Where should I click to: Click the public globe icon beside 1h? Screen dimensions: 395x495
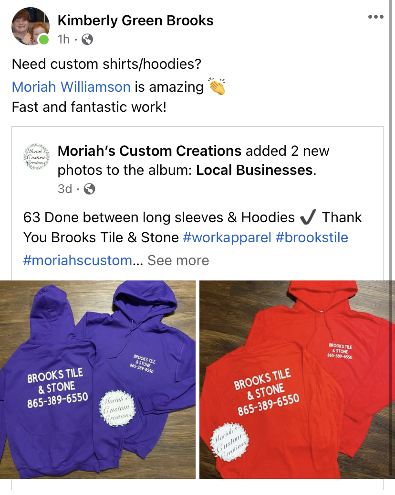point(87,40)
